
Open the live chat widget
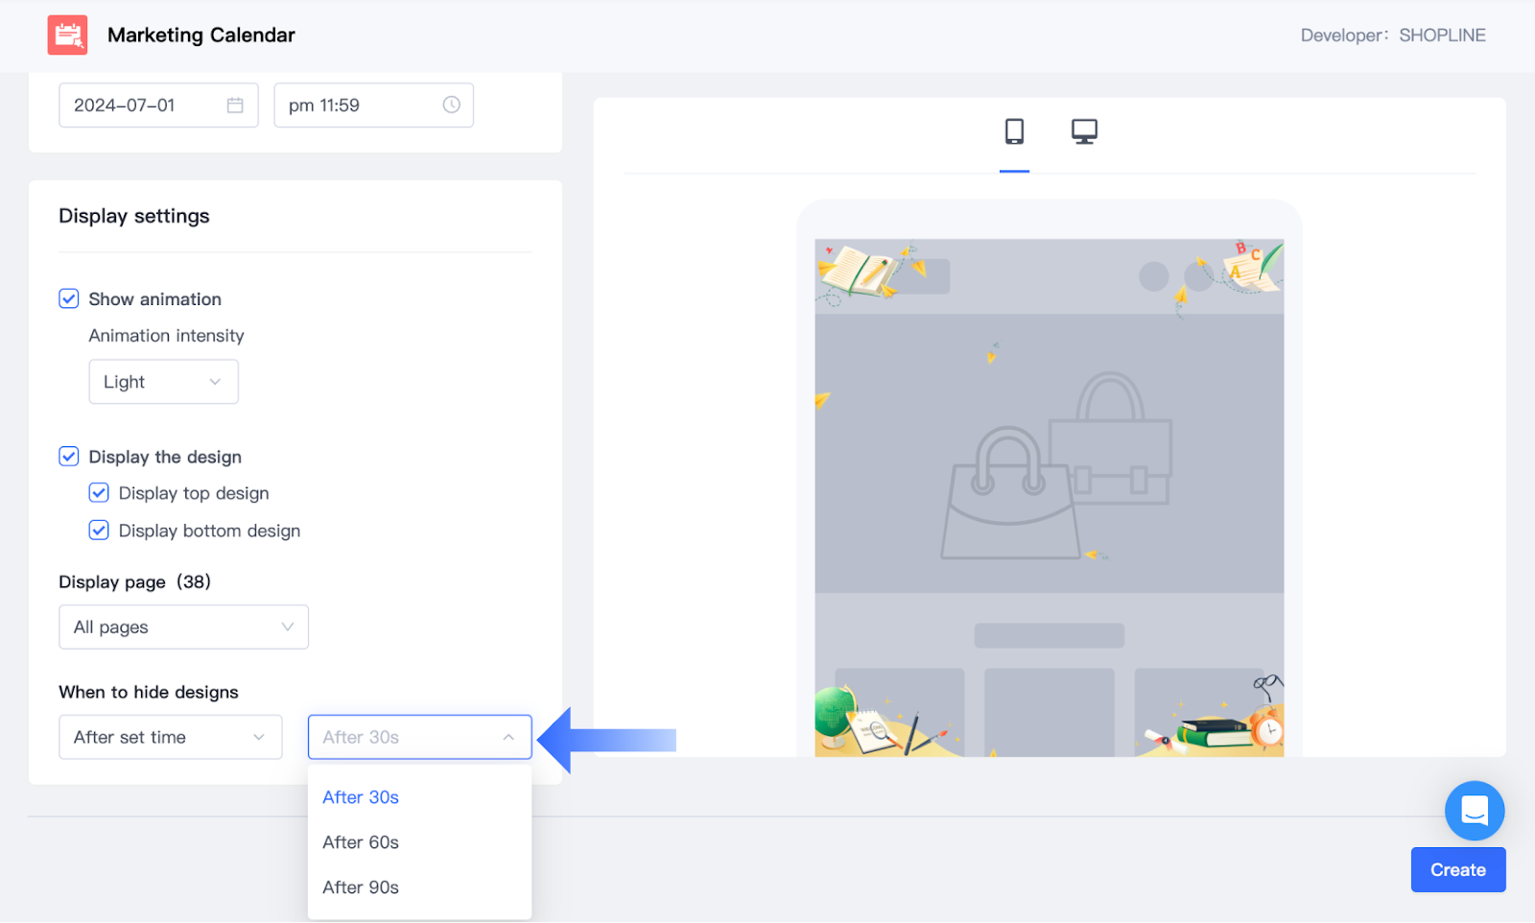1475,811
